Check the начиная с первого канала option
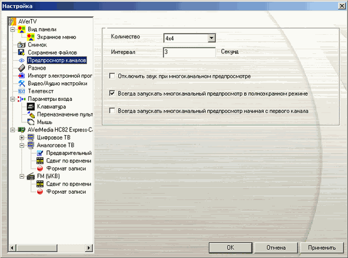The image size is (348, 258). [113, 110]
